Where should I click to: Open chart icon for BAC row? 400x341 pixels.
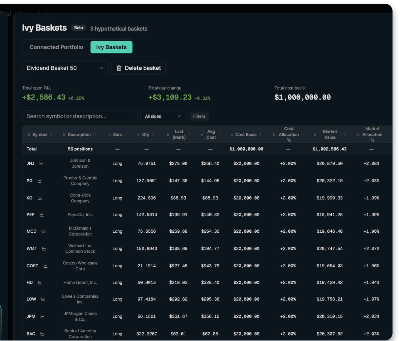pyautogui.click(x=42, y=334)
